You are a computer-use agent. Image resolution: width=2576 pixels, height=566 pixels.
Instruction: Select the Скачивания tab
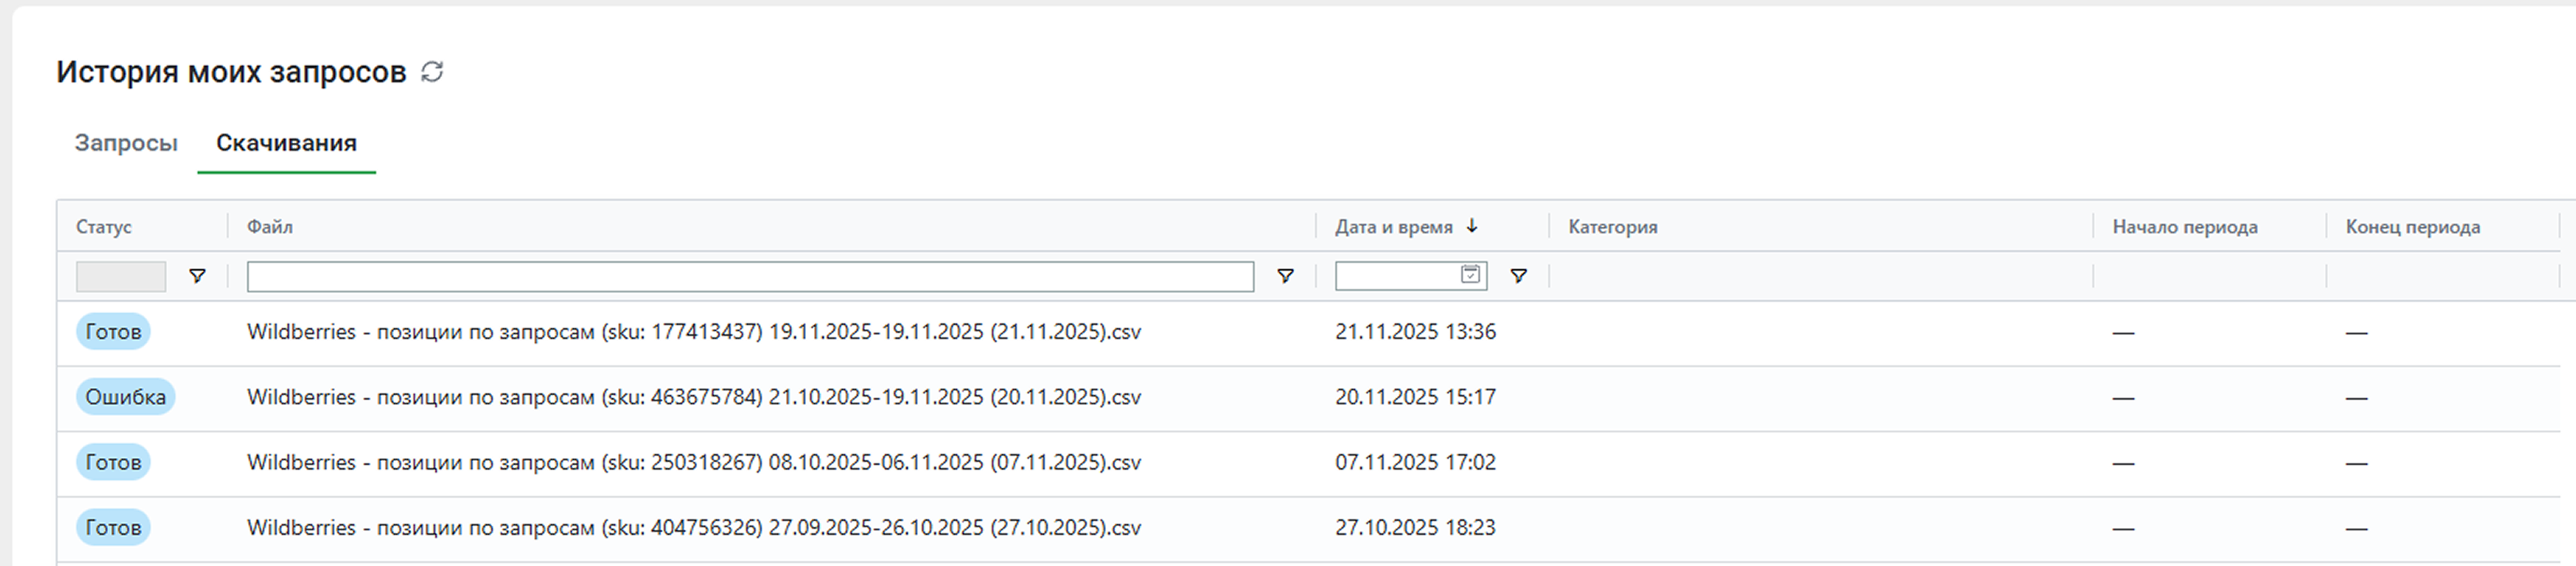(x=286, y=143)
